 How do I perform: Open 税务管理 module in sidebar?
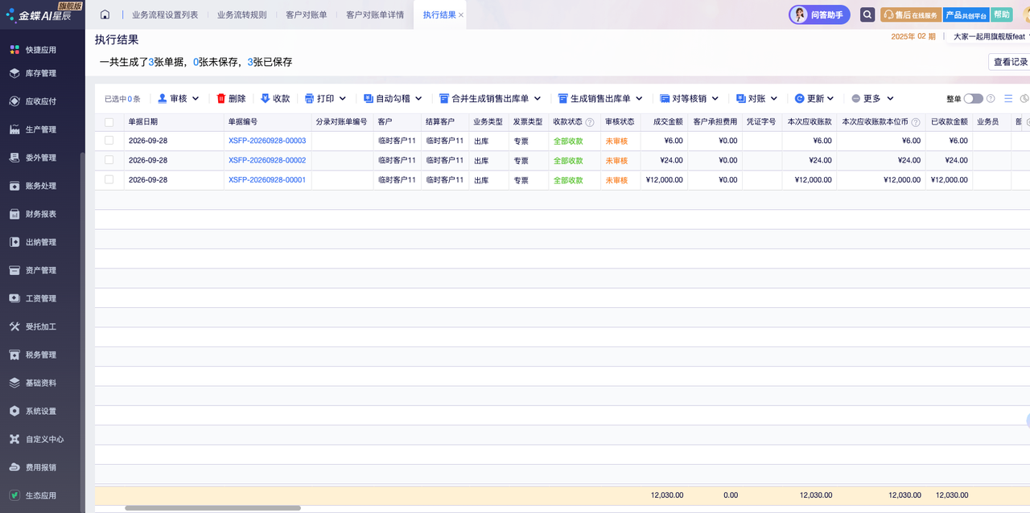[x=32, y=355]
